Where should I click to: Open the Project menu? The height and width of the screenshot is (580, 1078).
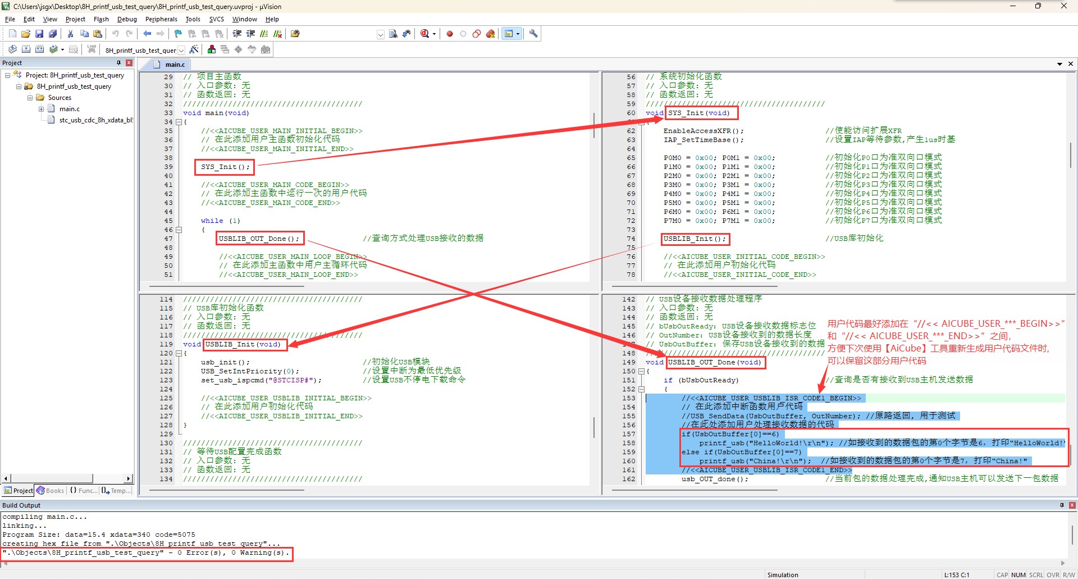pyautogui.click(x=75, y=19)
